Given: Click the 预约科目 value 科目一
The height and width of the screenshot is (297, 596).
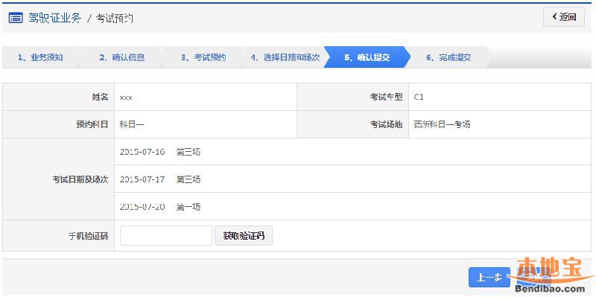Looking at the screenshot, I should [132, 124].
